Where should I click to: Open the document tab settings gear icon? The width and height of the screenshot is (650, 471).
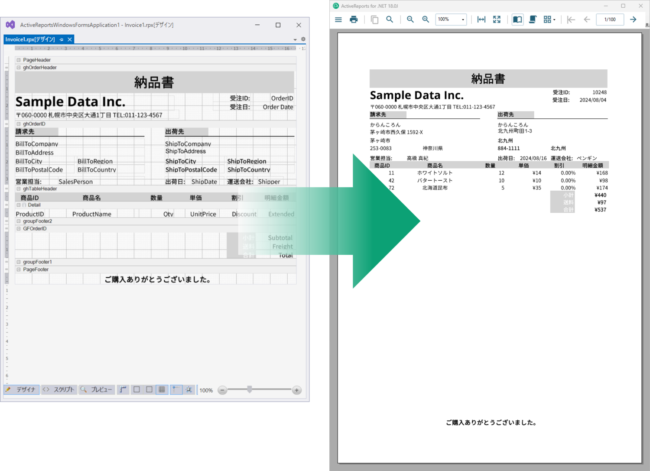coord(303,39)
